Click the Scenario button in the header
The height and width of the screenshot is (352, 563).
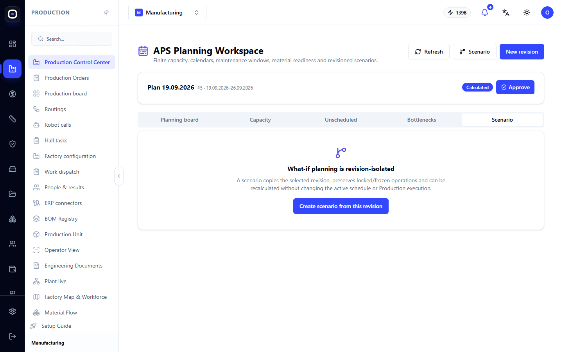(475, 52)
